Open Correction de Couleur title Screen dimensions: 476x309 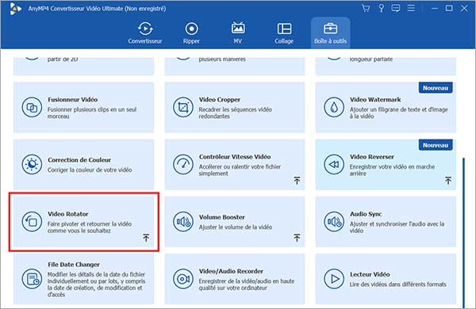point(79,160)
